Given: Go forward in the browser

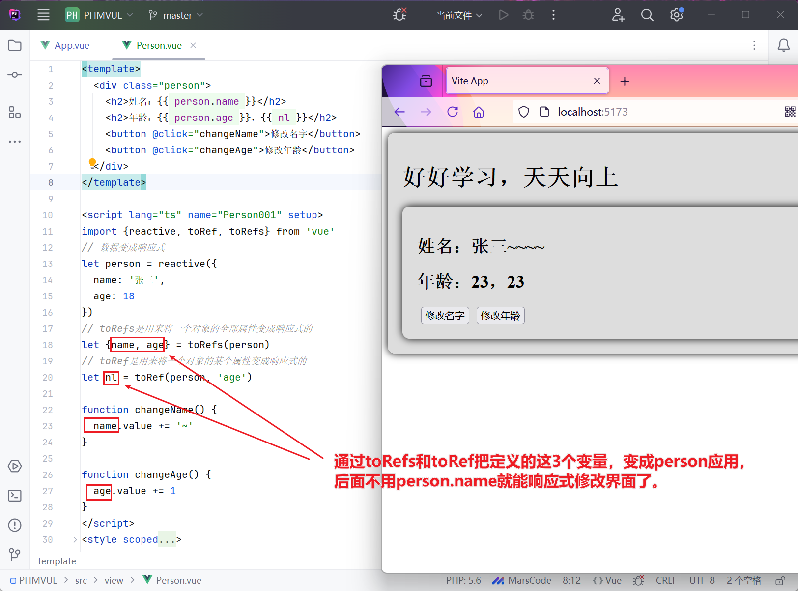Looking at the screenshot, I should (x=426, y=112).
